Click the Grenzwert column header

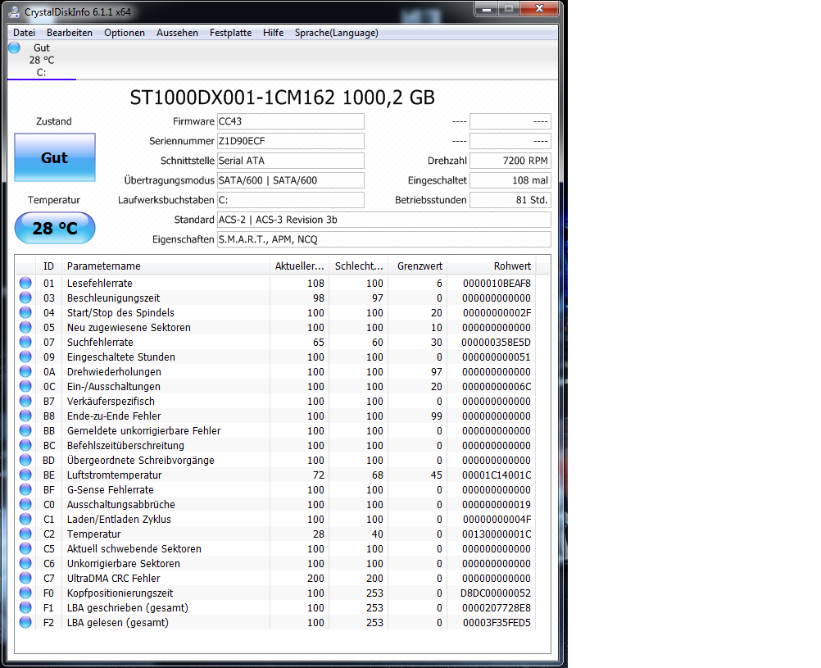(x=418, y=266)
